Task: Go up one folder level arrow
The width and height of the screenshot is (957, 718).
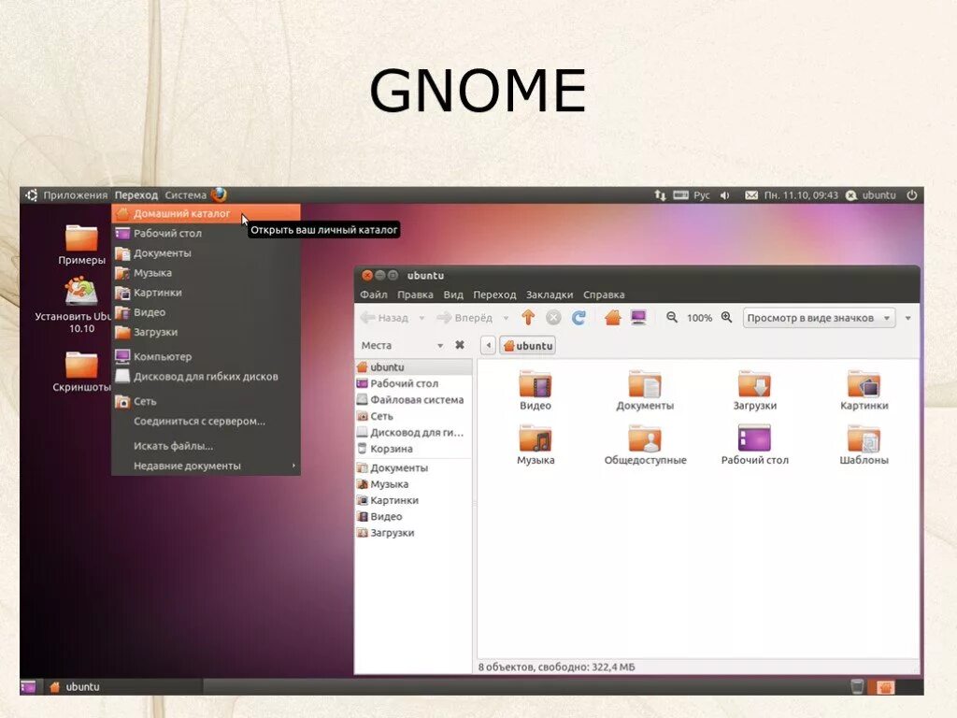Action: pyautogui.click(x=528, y=318)
